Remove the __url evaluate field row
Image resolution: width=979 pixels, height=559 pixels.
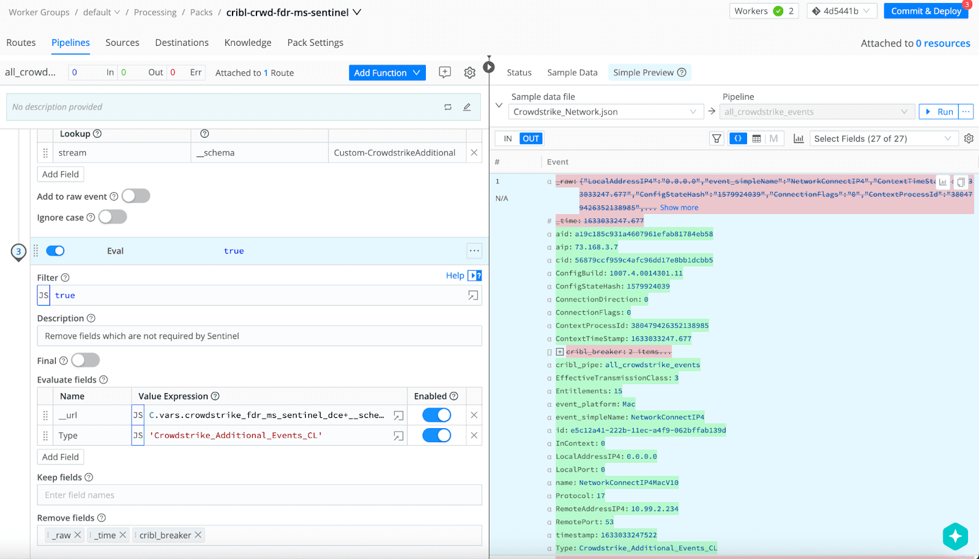pos(474,415)
